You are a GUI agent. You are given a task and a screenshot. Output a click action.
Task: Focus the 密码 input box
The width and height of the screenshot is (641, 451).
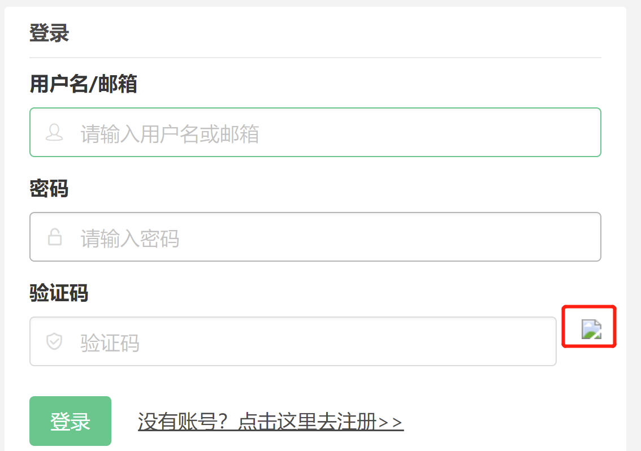(315, 237)
